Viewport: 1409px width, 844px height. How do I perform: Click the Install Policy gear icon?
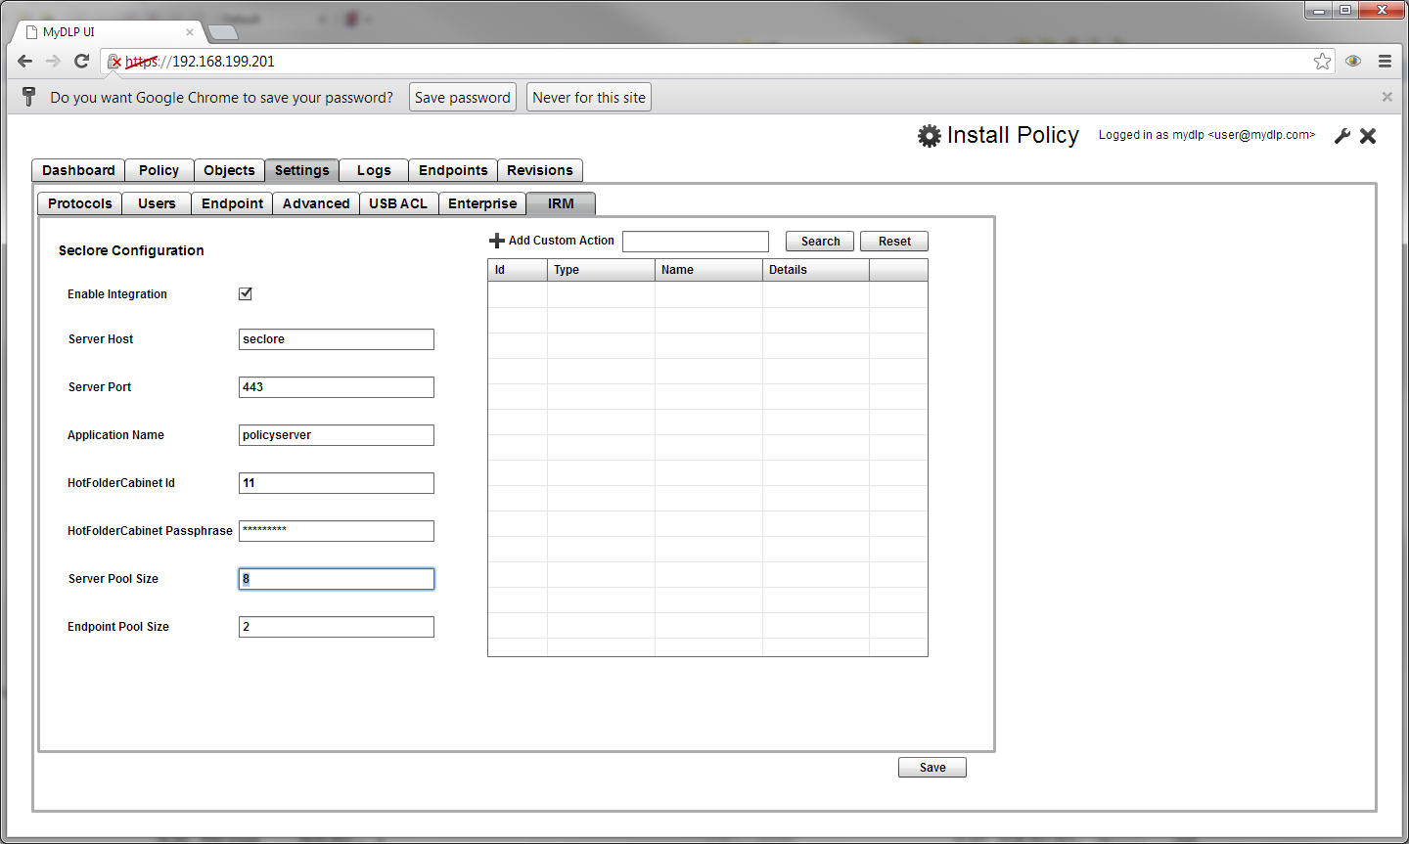coord(929,136)
